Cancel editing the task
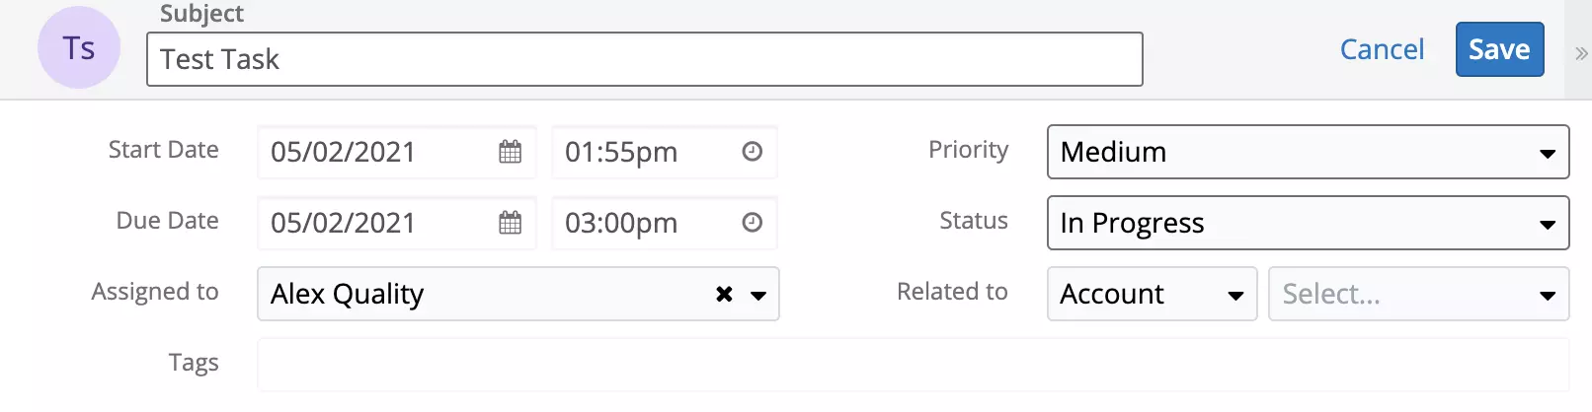 (1382, 49)
